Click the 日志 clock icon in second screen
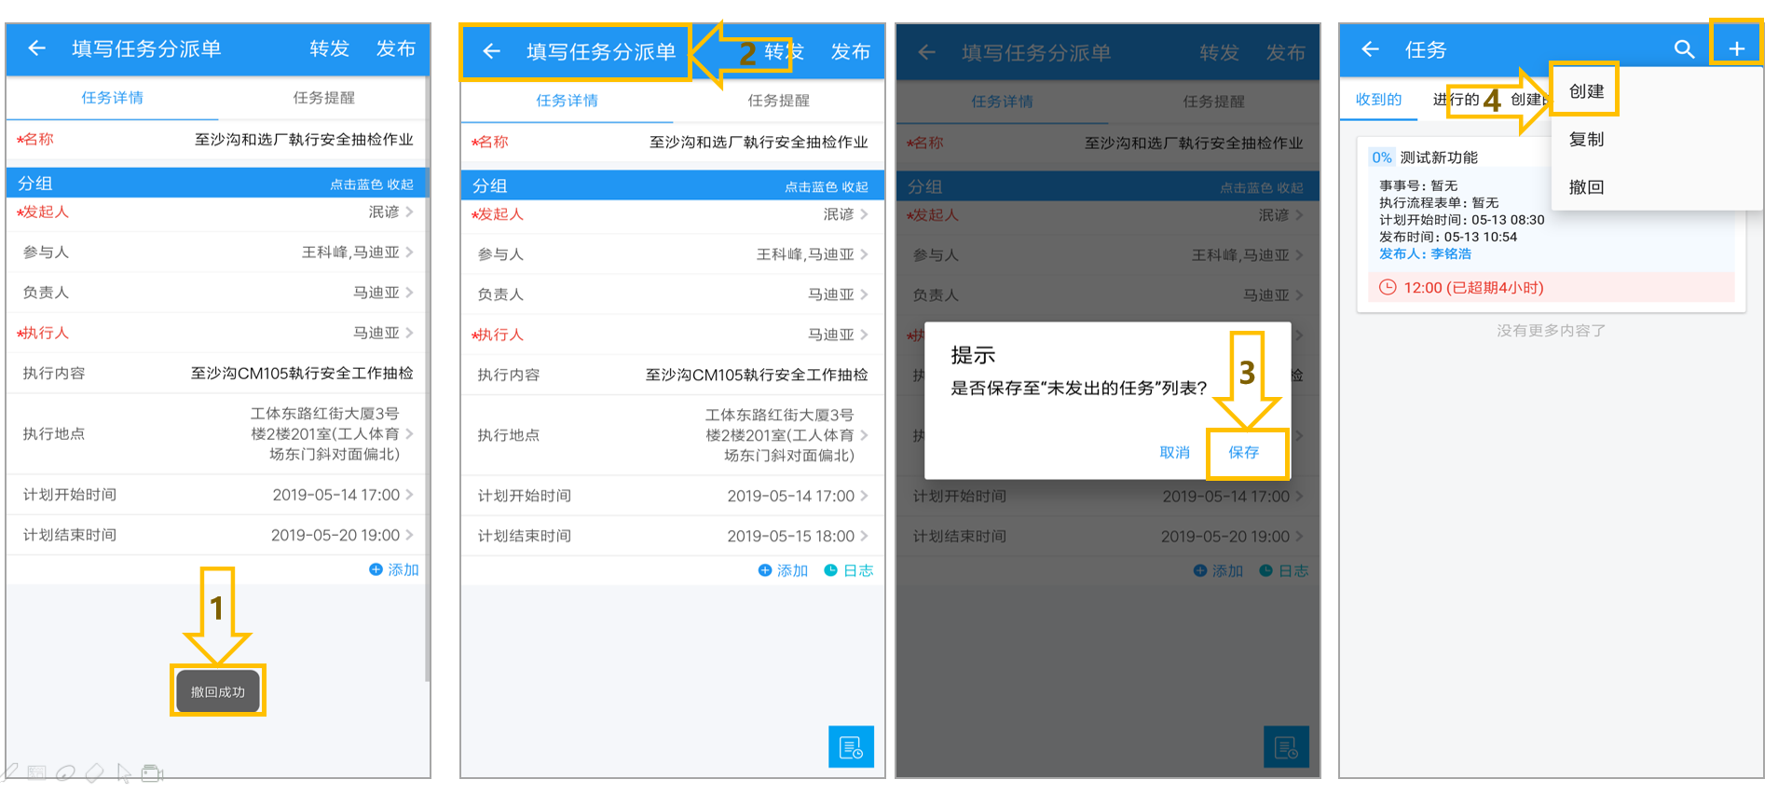Viewport: 1778px width, 793px height. 830,570
